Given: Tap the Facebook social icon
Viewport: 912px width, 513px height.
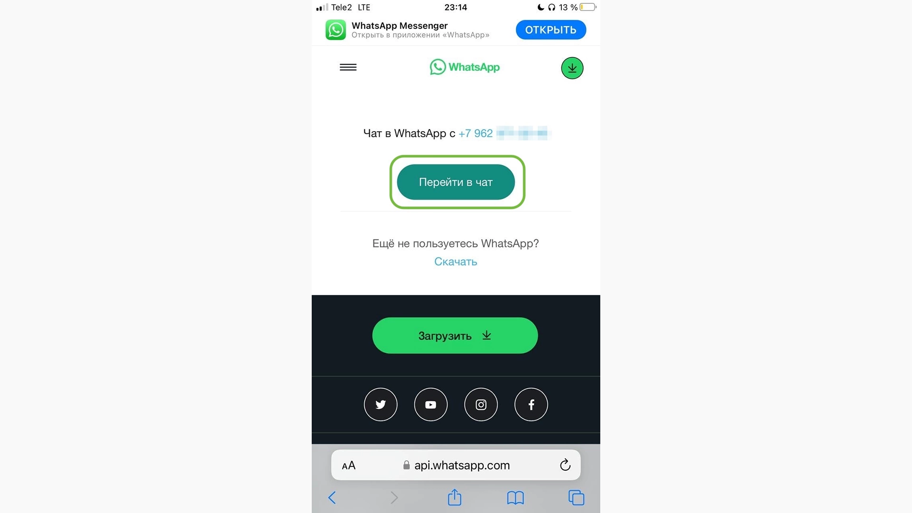Looking at the screenshot, I should click(531, 404).
